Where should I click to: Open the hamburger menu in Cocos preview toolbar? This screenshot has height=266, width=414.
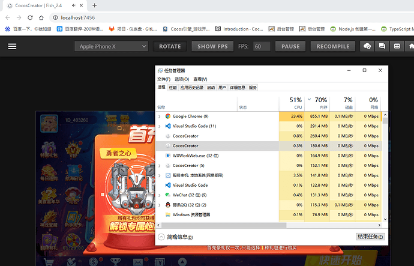[12, 46]
